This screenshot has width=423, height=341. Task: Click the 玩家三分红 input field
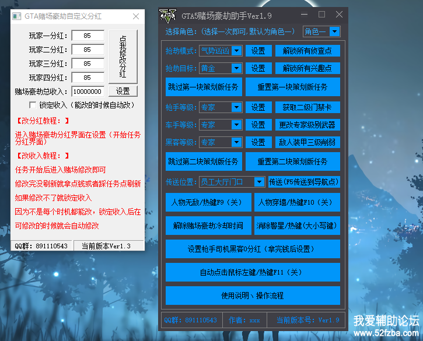[x=88, y=64]
